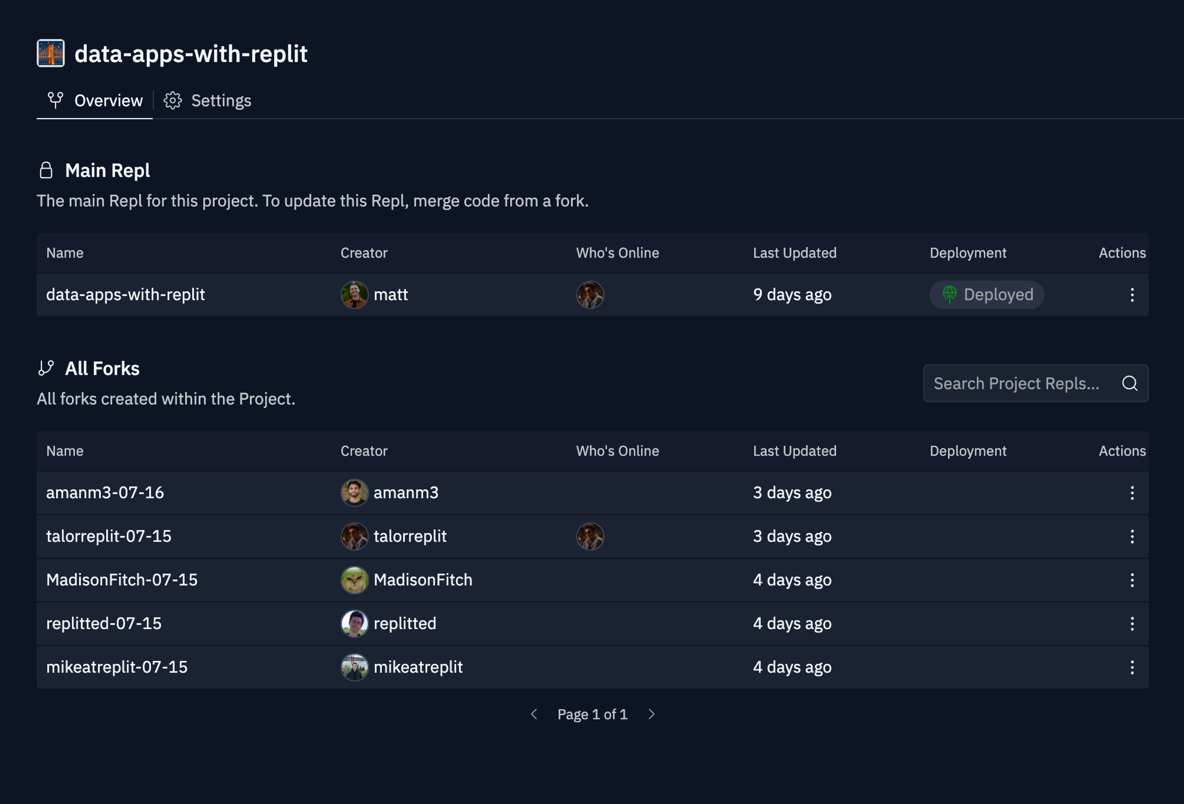The height and width of the screenshot is (804, 1184).
Task: Click the next page arrow button
Action: click(x=652, y=713)
